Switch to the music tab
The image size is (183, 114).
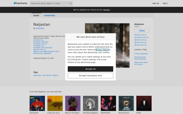(36, 16)
